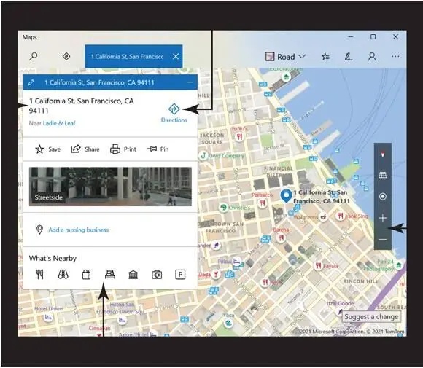Screen dimensions: 423x368
Task: Print the location details
Action: (123, 149)
